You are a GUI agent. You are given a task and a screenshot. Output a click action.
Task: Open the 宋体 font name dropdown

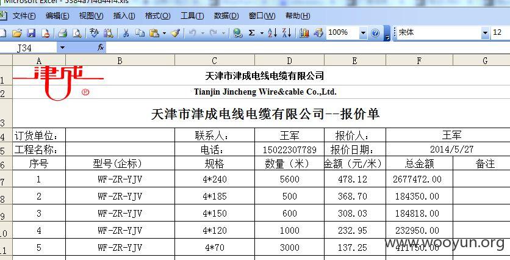485,33
